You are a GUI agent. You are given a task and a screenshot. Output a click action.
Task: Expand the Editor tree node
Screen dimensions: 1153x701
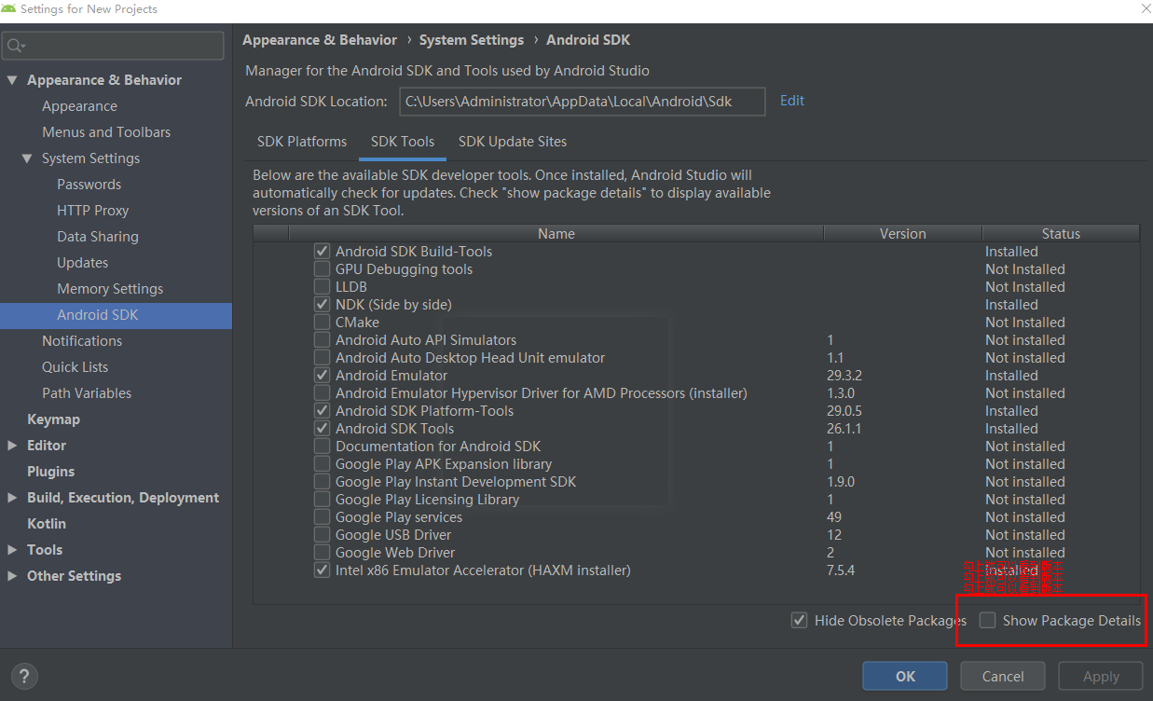12,446
